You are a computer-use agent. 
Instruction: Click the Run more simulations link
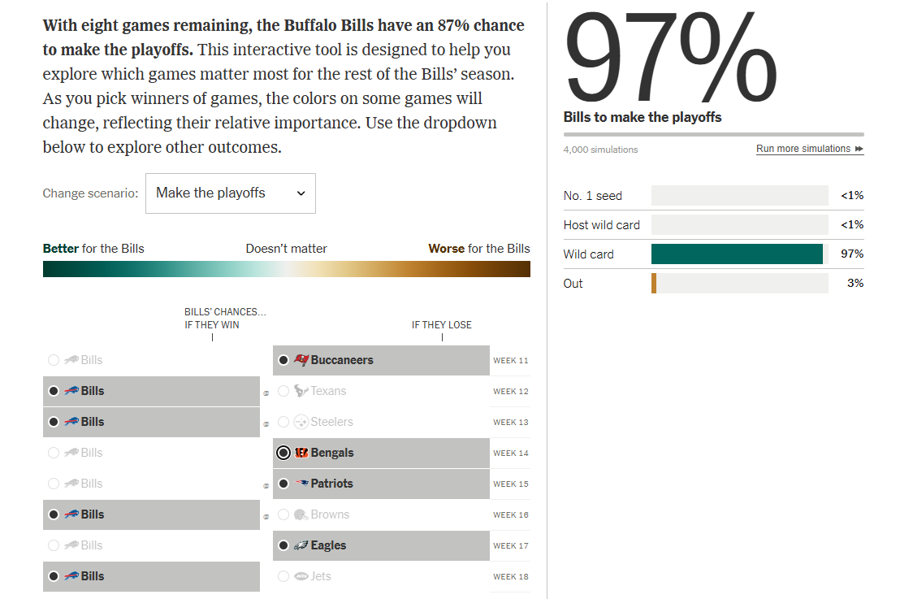[809, 149]
